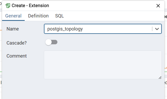Expand the Name dropdown chevron
167x99 pixels.
157,29
